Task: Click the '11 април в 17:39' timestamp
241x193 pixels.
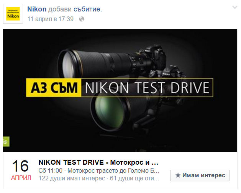Action: click(x=51, y=19)
